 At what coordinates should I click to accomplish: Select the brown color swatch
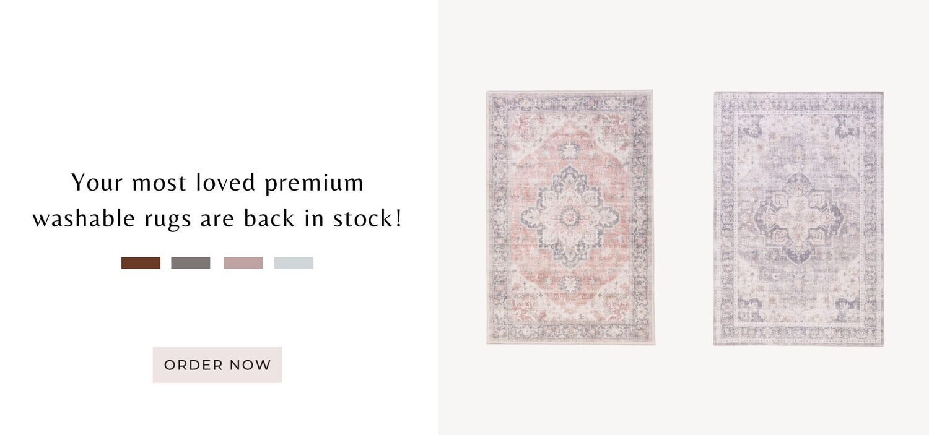click(x=141, y=263)
